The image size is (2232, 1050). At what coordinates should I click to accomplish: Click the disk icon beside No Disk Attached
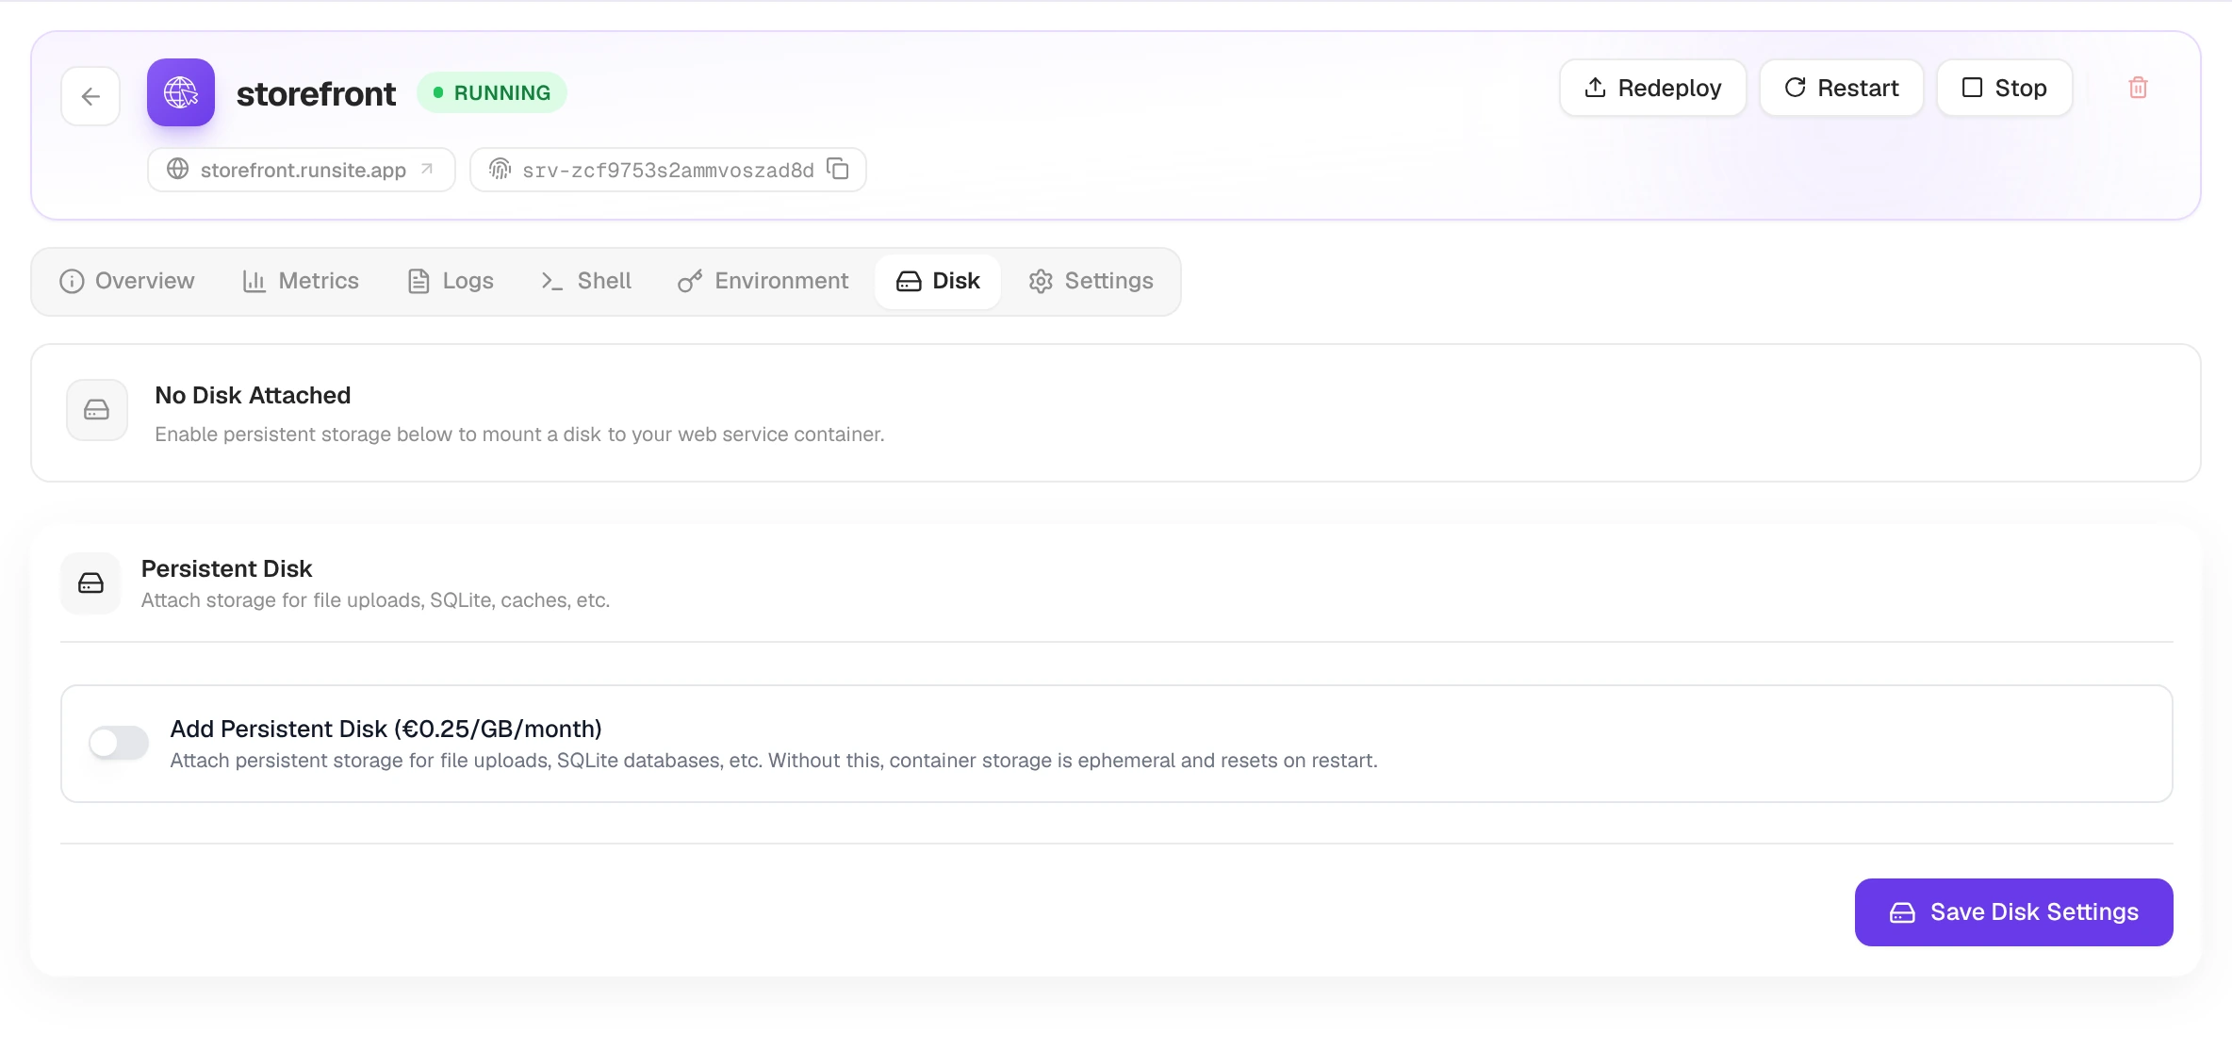coord(97,410)
